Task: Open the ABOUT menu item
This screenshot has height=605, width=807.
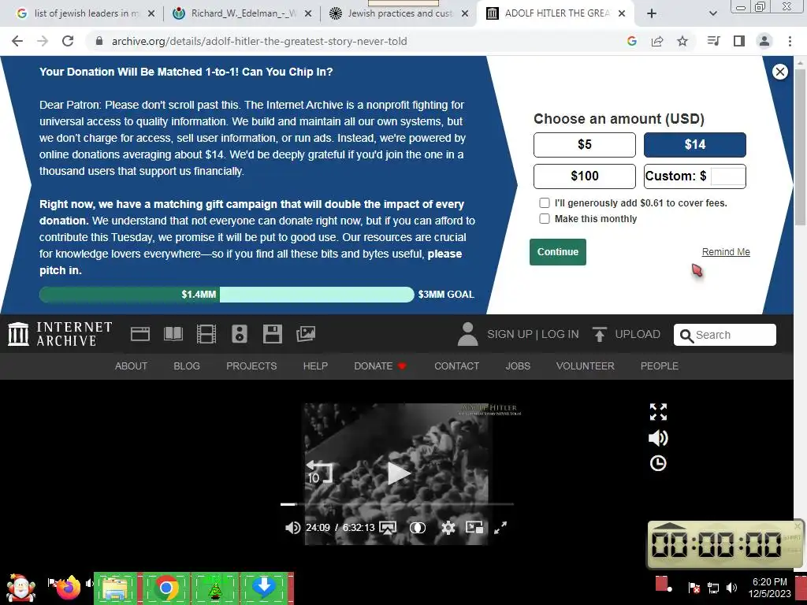Action: tap(131, 366)
